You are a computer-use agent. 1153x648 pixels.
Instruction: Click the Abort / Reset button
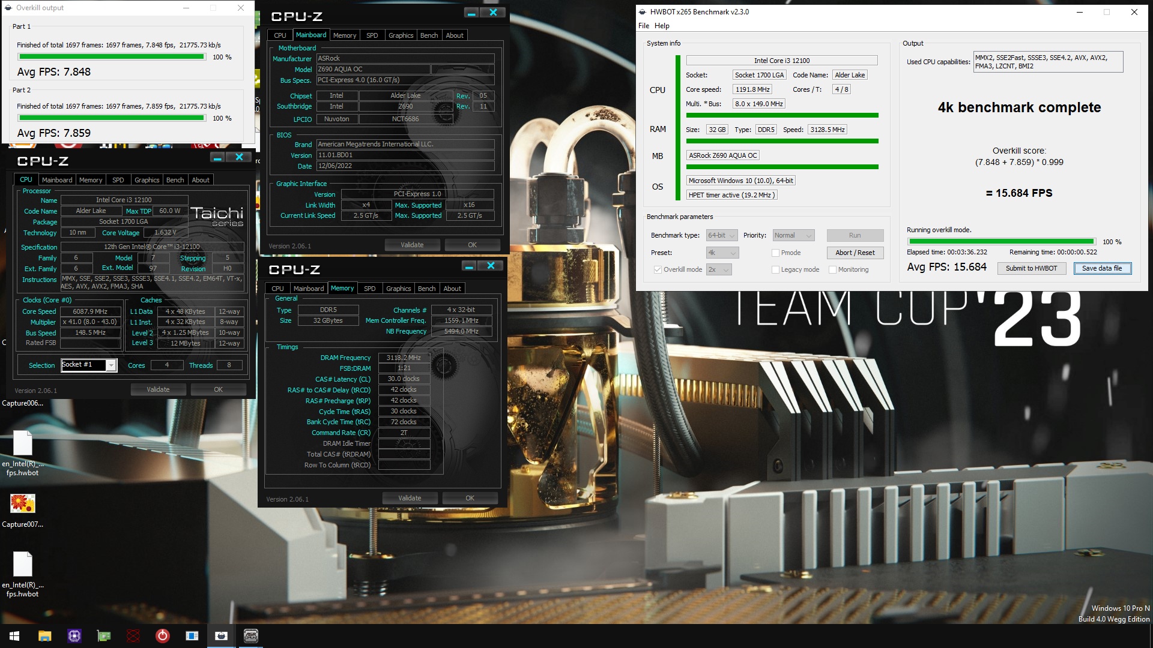coord(855,253)
